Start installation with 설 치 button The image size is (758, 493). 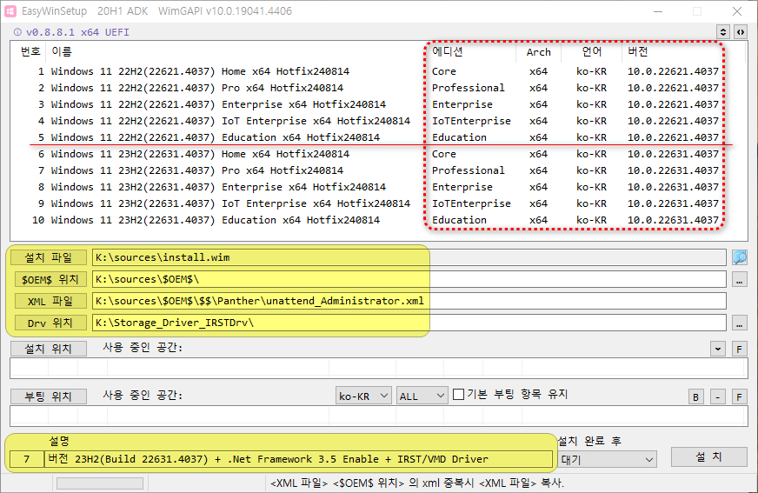pyautogui.click(x=708, y=456)
